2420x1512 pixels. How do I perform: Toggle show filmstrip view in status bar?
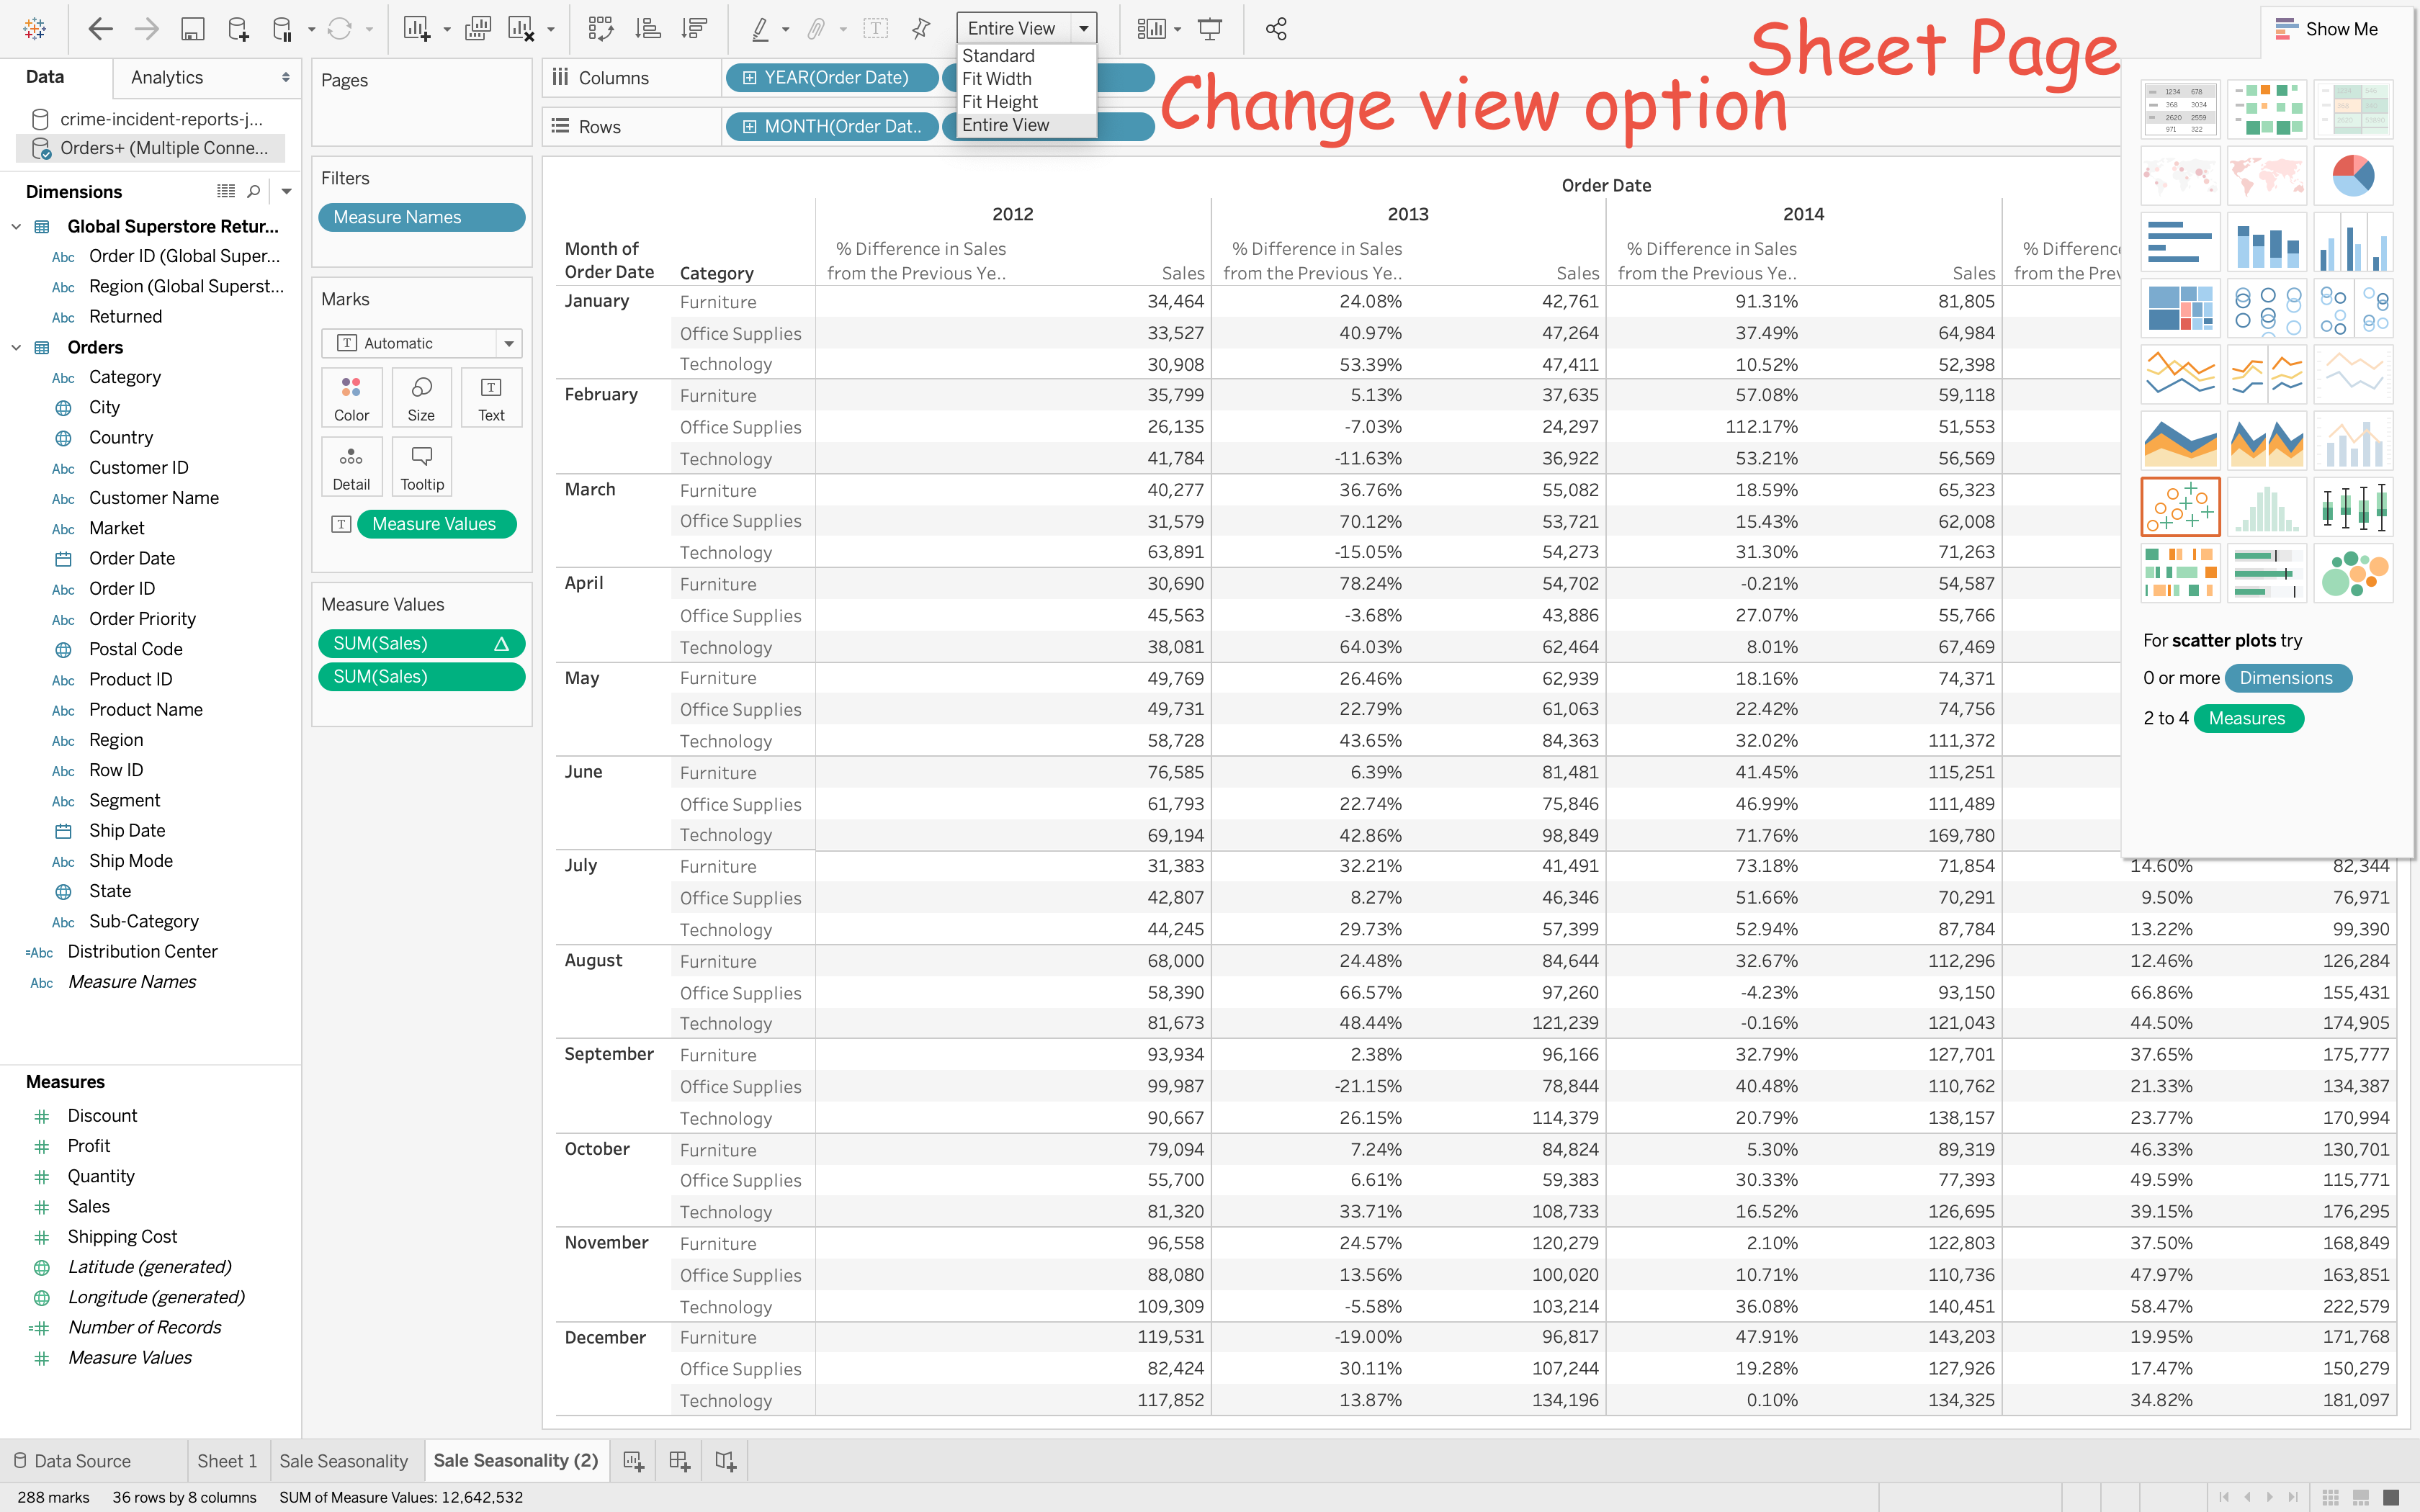[2361, 1497]
